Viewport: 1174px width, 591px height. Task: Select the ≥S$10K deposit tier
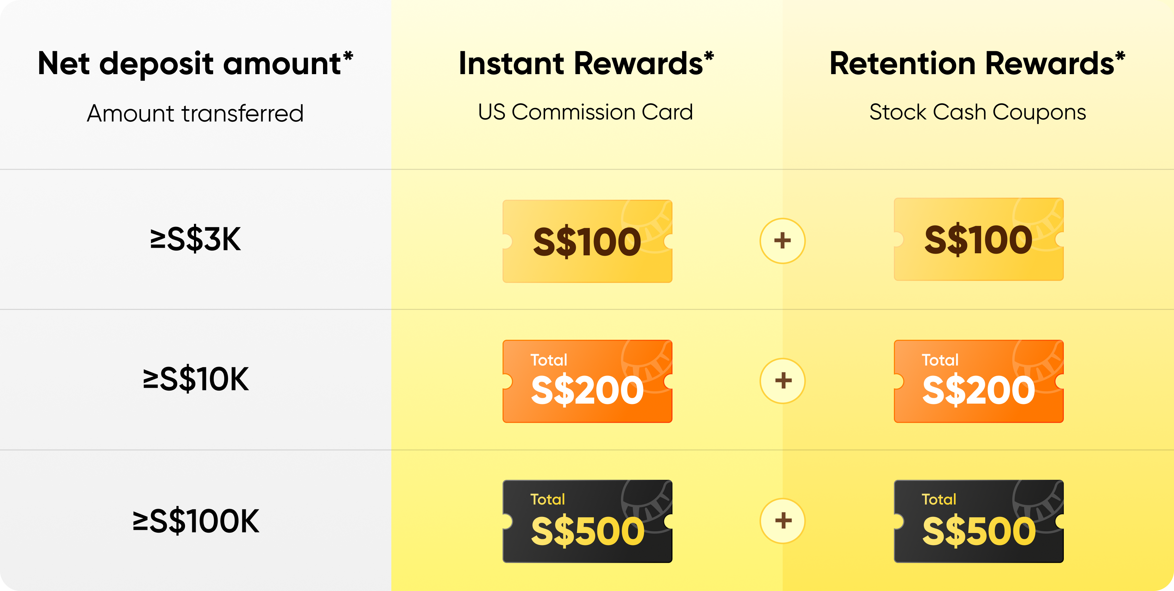click(x=196, y=379)
